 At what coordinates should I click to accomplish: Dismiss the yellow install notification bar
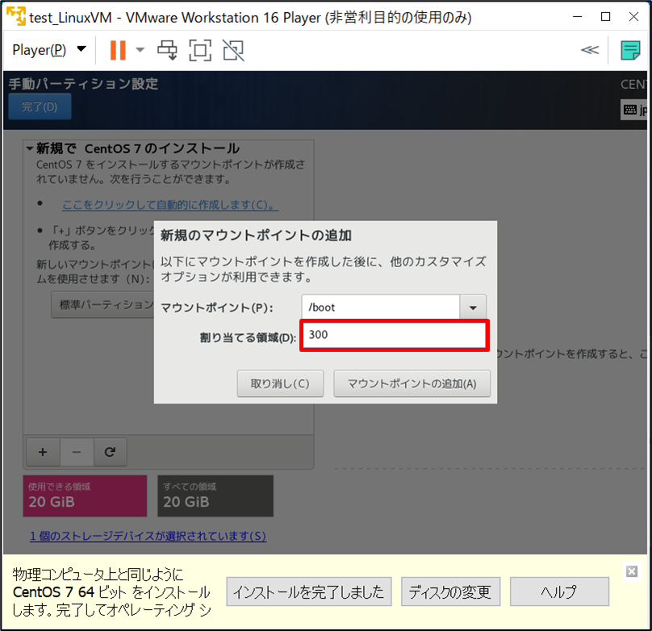click(632, 571)
